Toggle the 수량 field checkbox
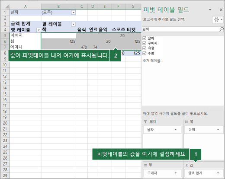 pyautogui.click(x=145, y=53)
